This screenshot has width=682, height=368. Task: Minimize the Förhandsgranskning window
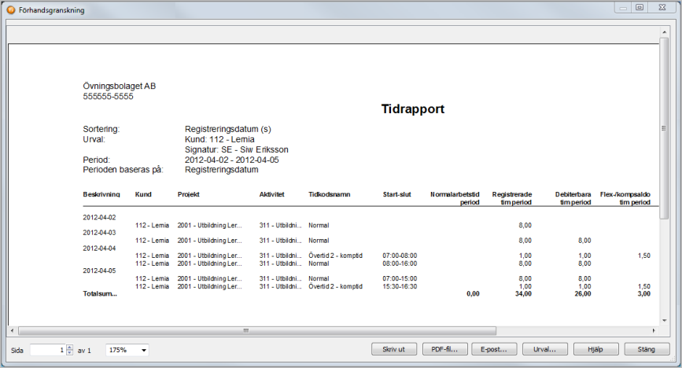[624, 8]
